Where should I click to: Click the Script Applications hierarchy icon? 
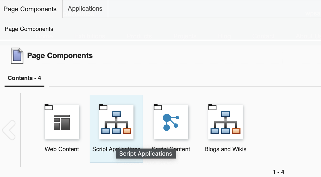click(x=116, y=122)
